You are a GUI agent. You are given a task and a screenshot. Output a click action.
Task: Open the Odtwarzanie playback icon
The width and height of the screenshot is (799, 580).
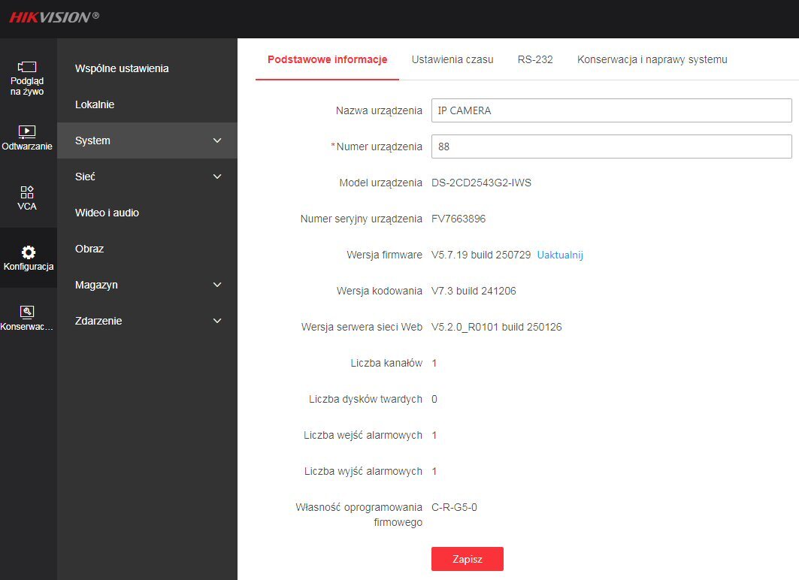tap(27, 131)
